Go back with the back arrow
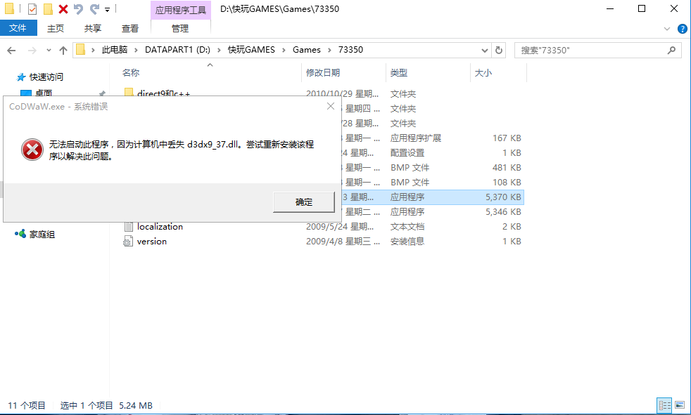 tap(11, 50)
